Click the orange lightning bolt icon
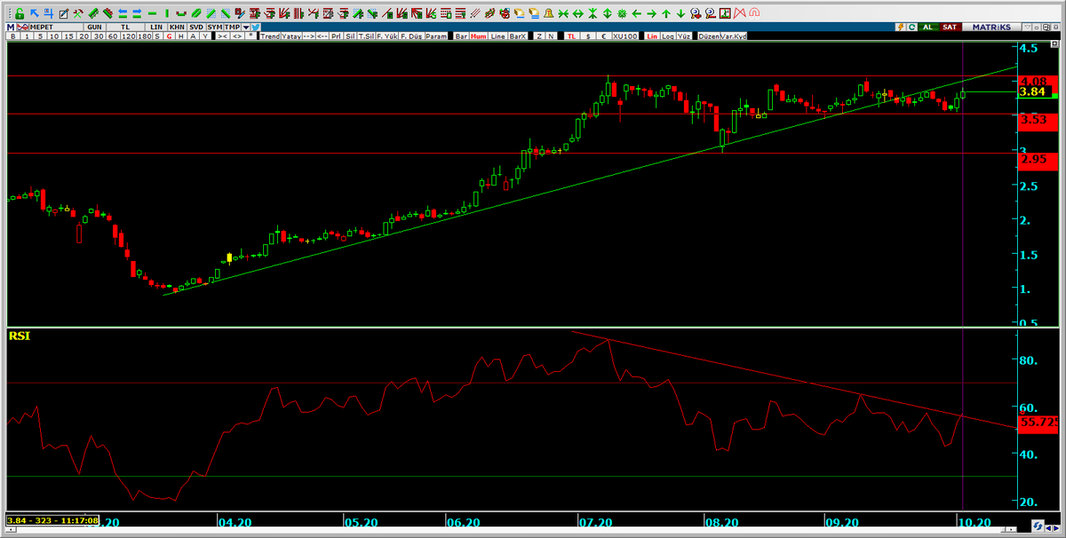Image resolution: width=1066 pixels, height=538 pixels. pyautogui.click(x=901, y=27)
